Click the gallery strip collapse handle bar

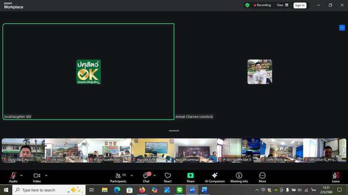[174, 131]
